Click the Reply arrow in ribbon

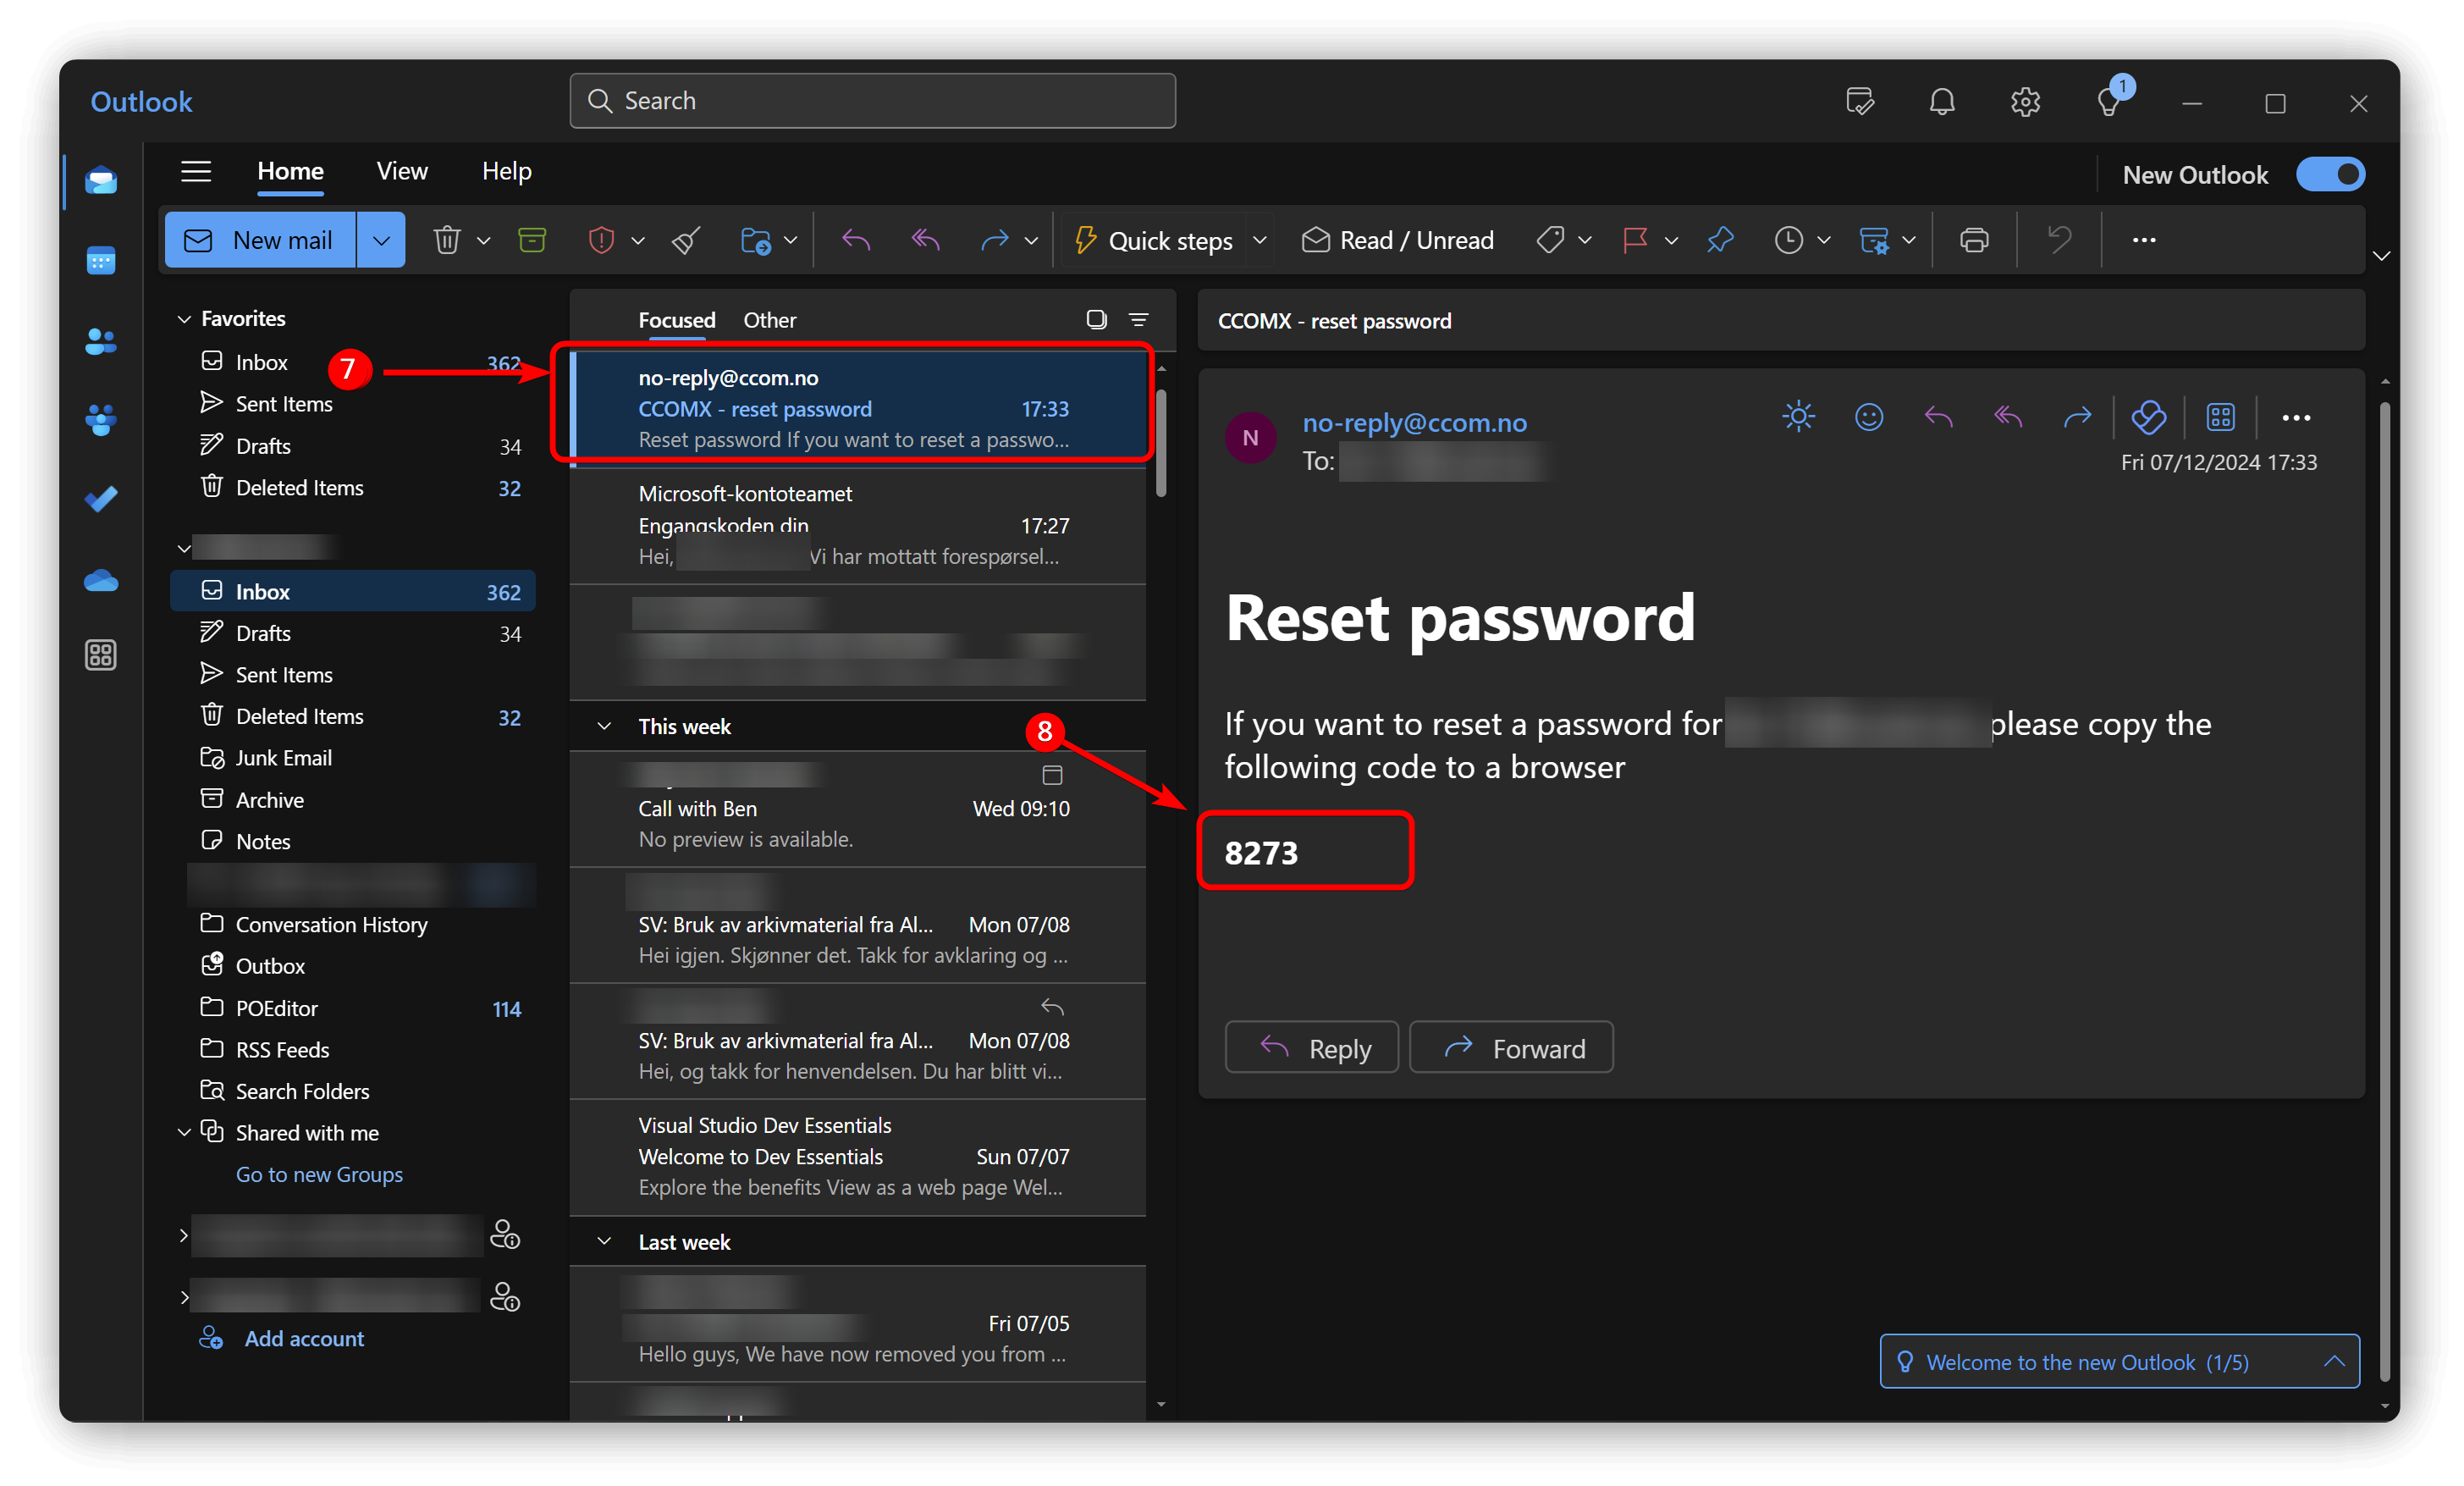856,240
